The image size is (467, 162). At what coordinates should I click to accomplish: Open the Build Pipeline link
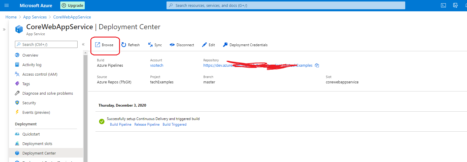point(121,124)
